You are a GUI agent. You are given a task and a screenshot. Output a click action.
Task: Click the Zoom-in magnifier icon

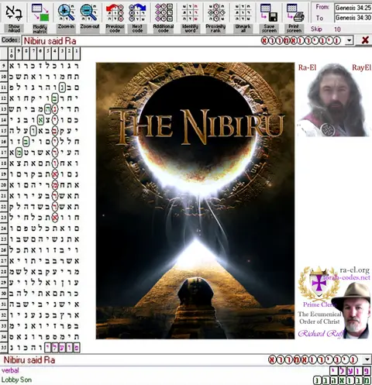(66, 12)
